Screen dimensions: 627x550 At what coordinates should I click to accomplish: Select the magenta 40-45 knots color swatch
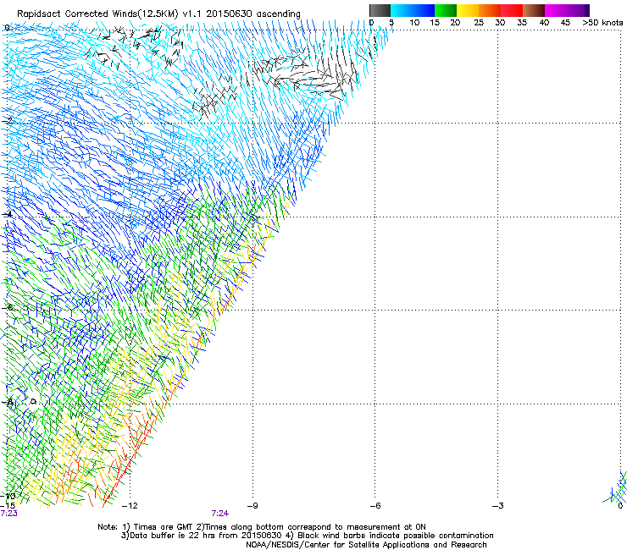tap(556, 10)
